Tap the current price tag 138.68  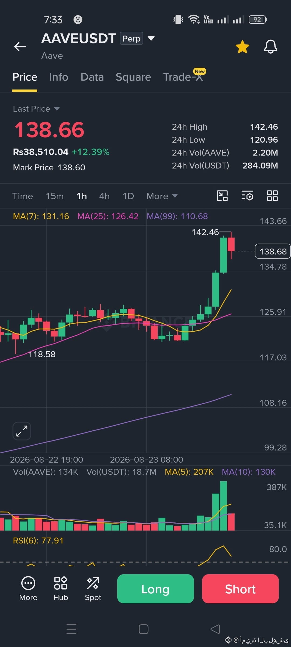[273, 251]
